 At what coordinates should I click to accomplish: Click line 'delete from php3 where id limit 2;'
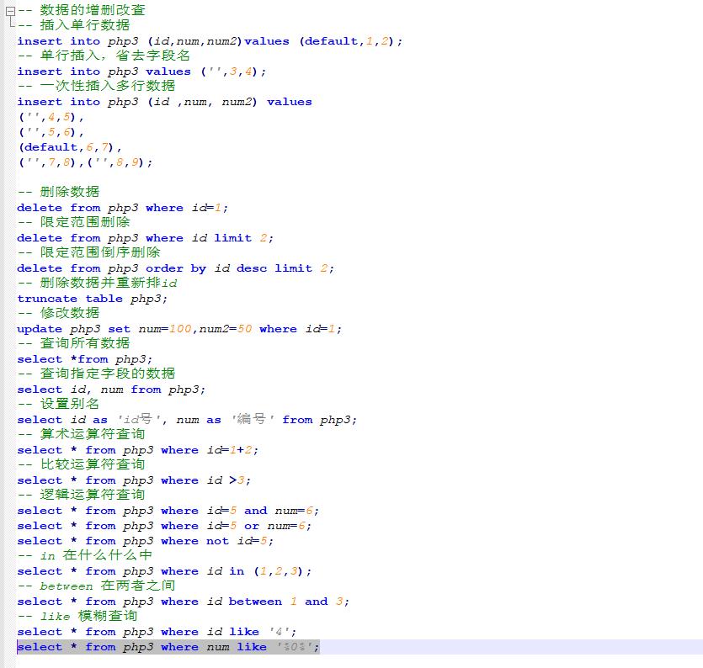click(146, 238)
